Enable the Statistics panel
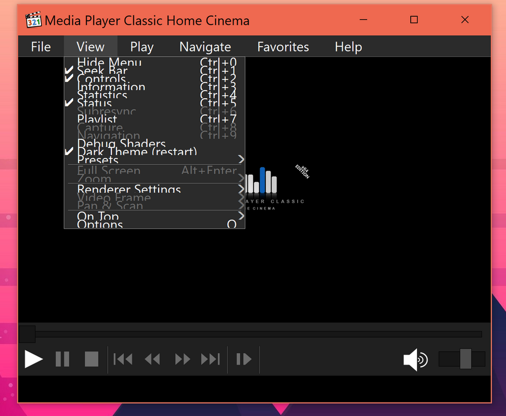506x416 pixels. 154,94
